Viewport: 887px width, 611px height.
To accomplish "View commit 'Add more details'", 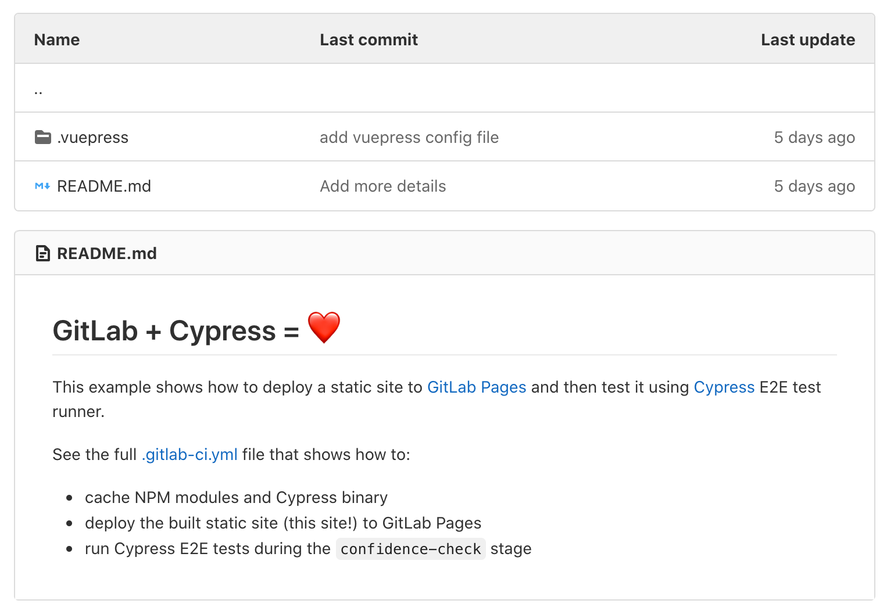I will [382, 186].
